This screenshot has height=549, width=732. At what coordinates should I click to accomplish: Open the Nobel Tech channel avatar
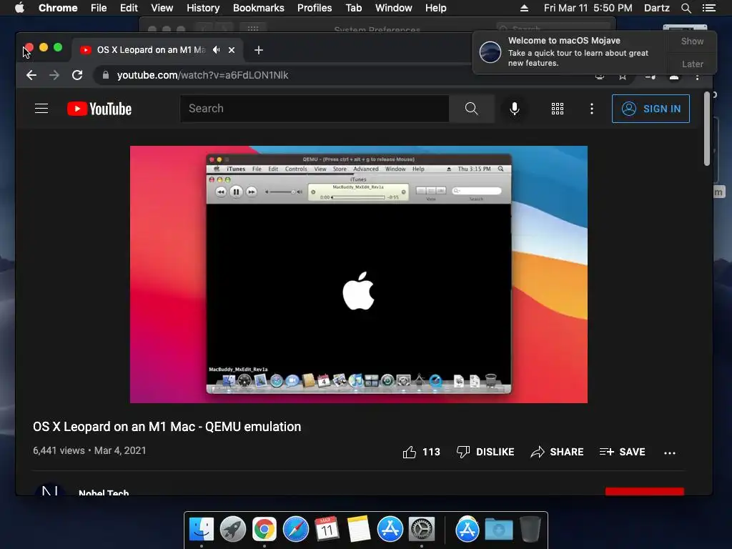[x=49, y=490]
